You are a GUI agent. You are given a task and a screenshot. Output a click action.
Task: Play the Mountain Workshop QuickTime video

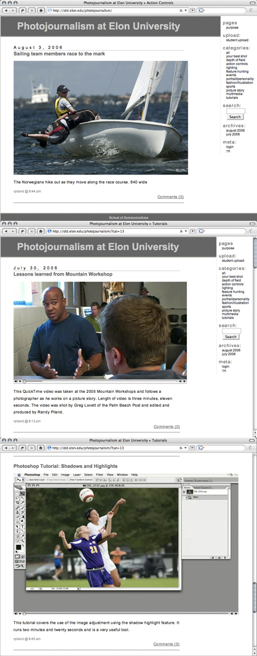coord(20,381)
